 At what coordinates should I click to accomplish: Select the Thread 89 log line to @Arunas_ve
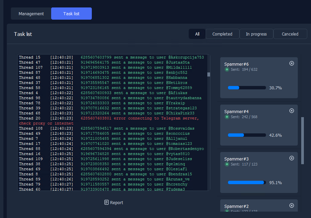click(x=104, y=179)
